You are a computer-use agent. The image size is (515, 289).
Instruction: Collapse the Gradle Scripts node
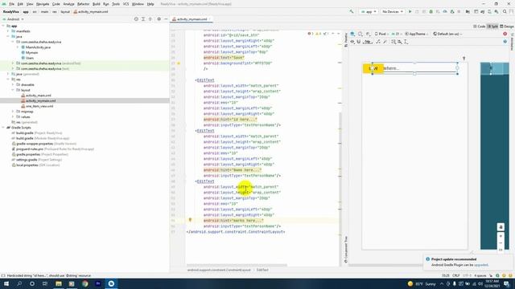3,128
